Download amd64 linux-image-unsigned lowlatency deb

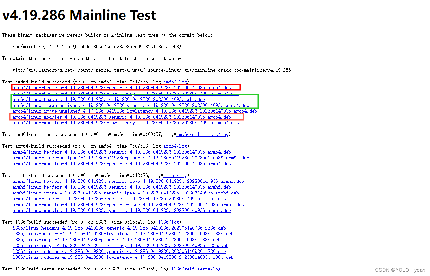pos(135,111)
